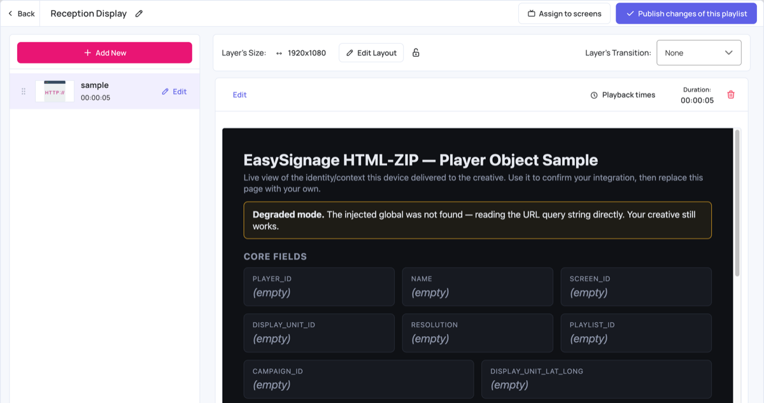Click the 1920x1080 layer size text
This screenshot has height=403, width=764.
pos(307,53)
